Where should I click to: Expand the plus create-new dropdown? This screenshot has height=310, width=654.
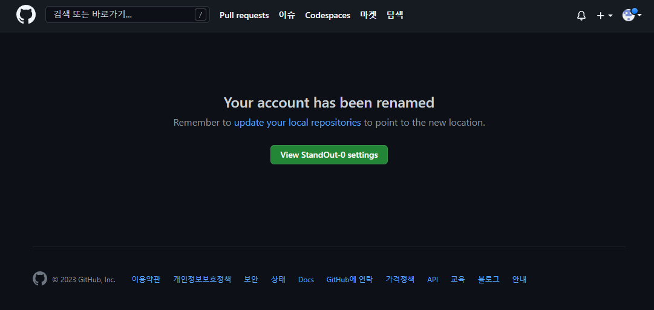604,16
